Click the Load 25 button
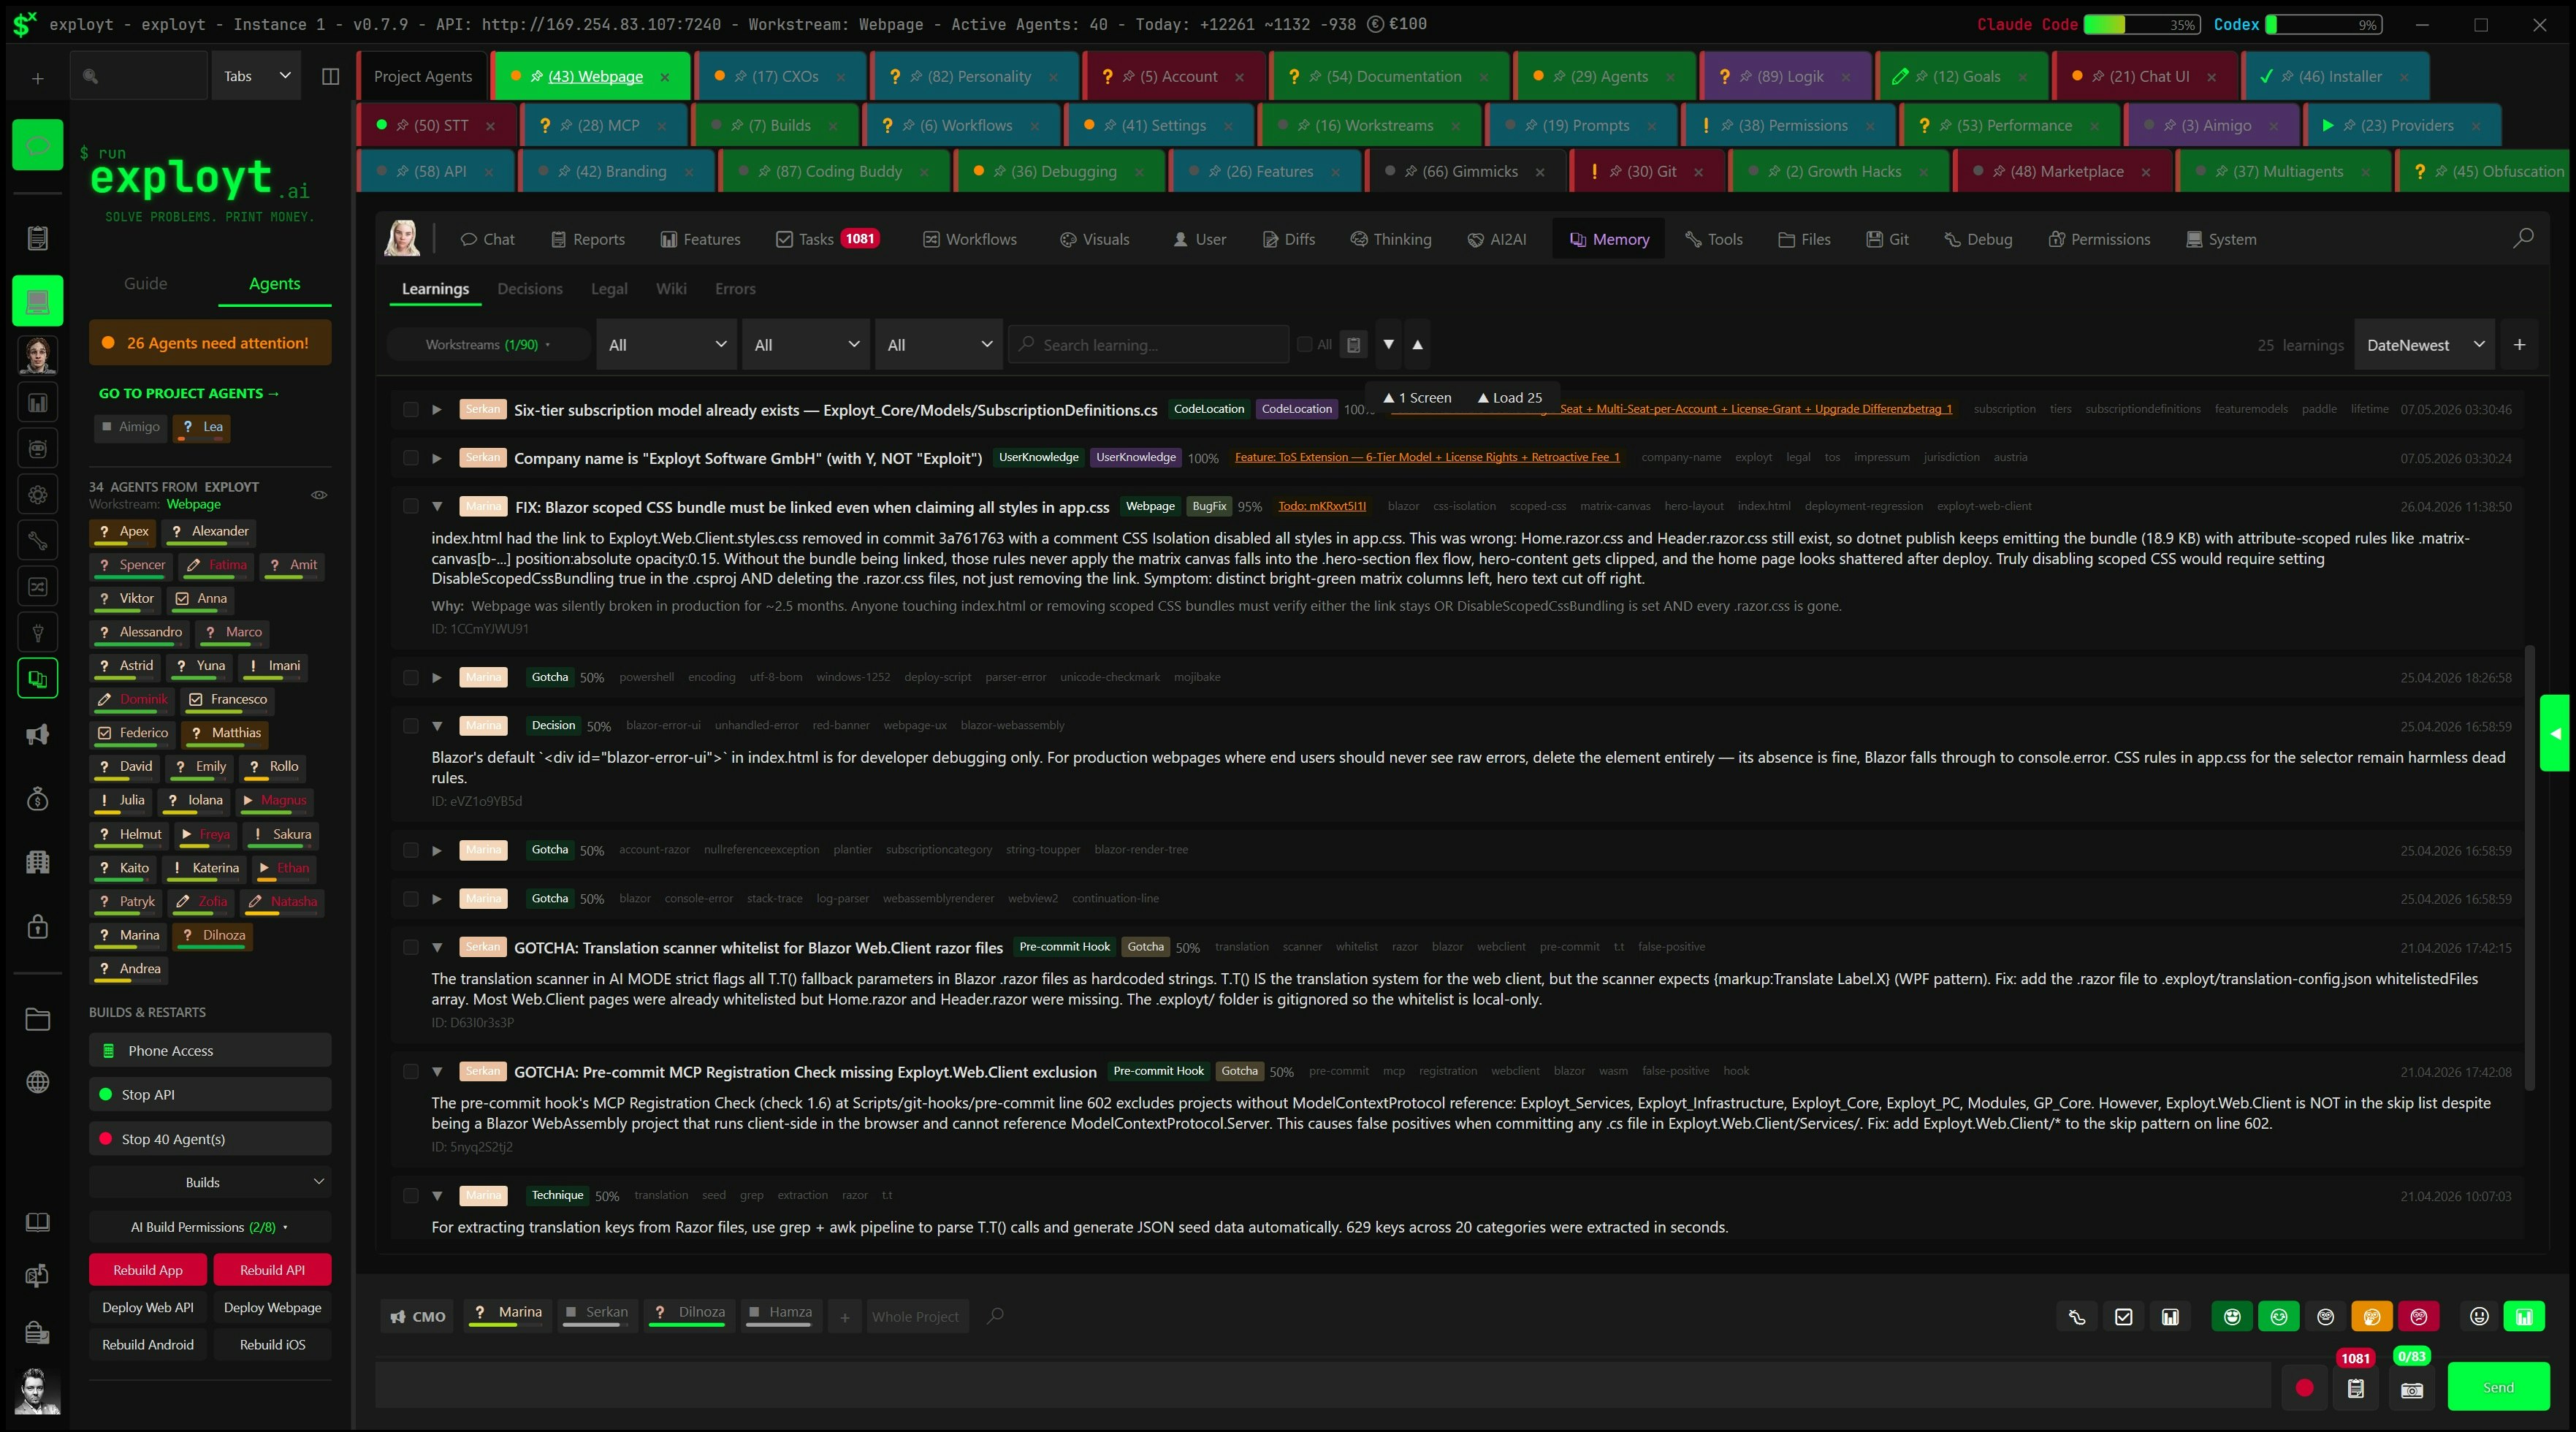Viewport: 2576px width, 1432px height. (x=1510, y=398)
